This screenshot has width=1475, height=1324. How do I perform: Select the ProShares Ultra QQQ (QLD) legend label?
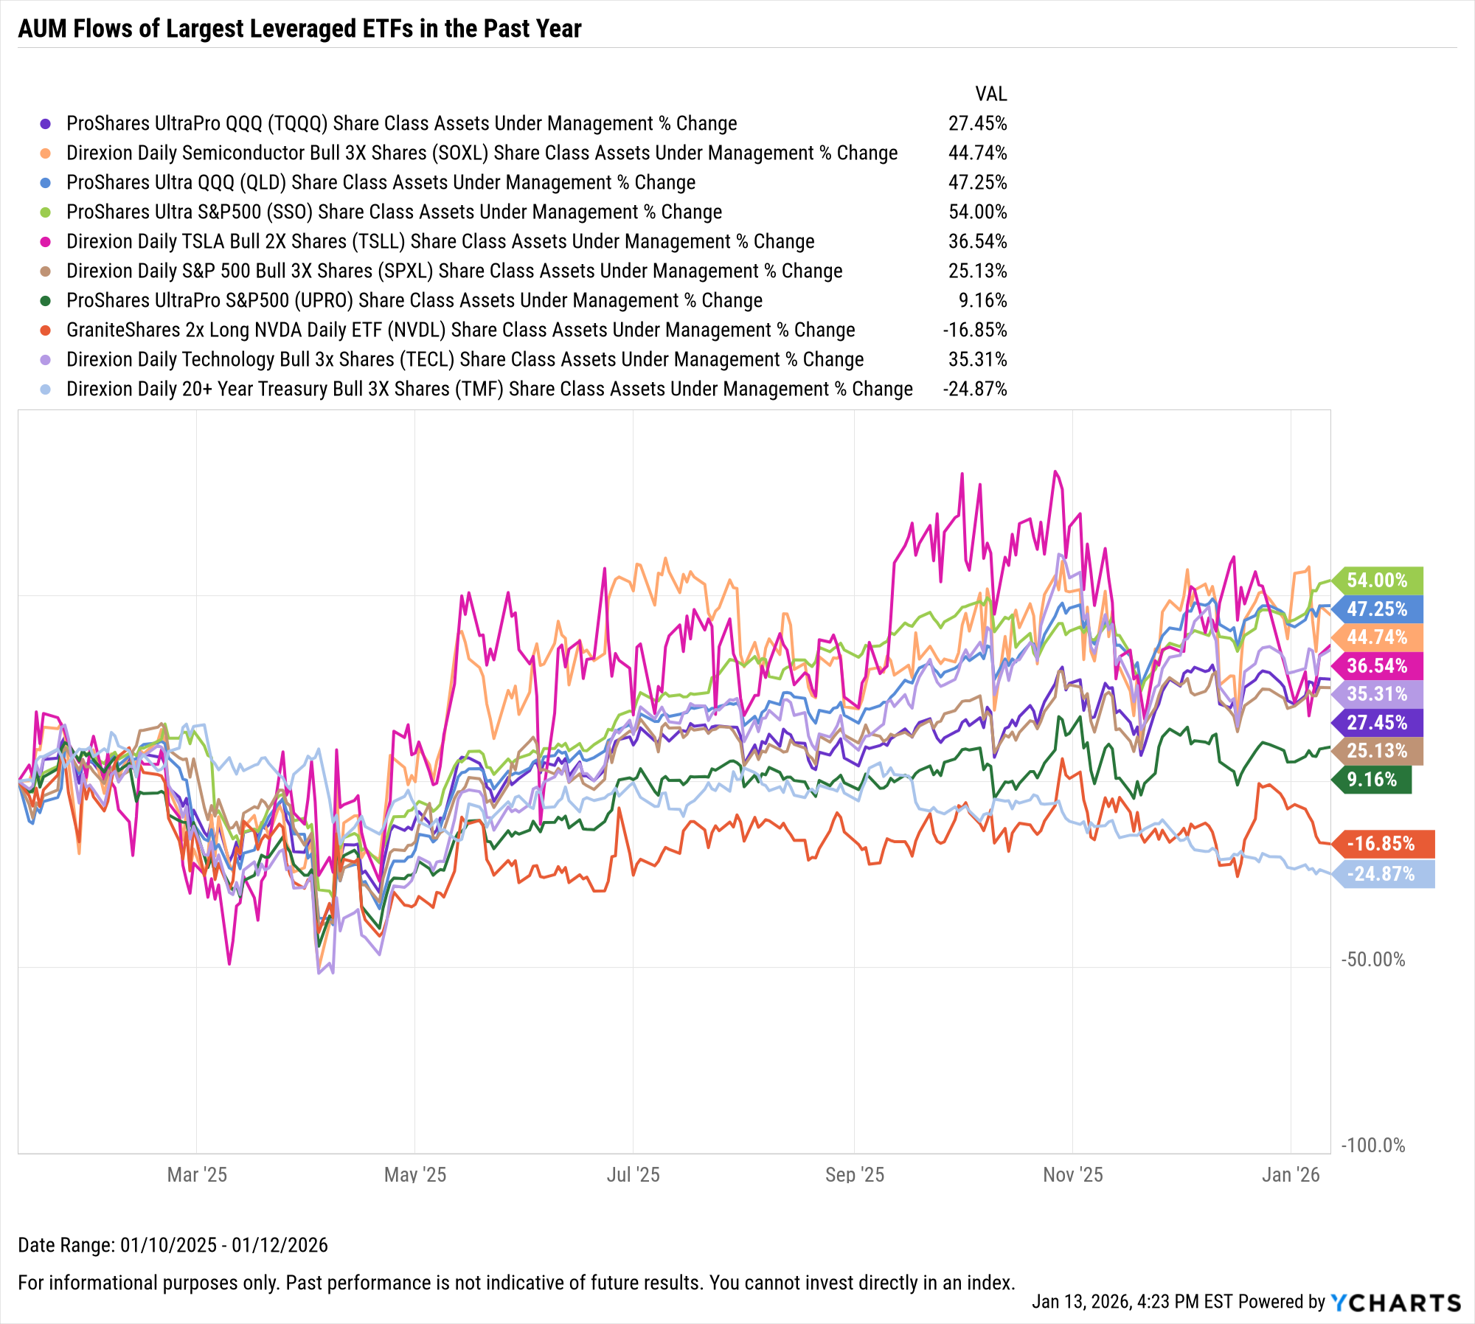click(381, 183)
